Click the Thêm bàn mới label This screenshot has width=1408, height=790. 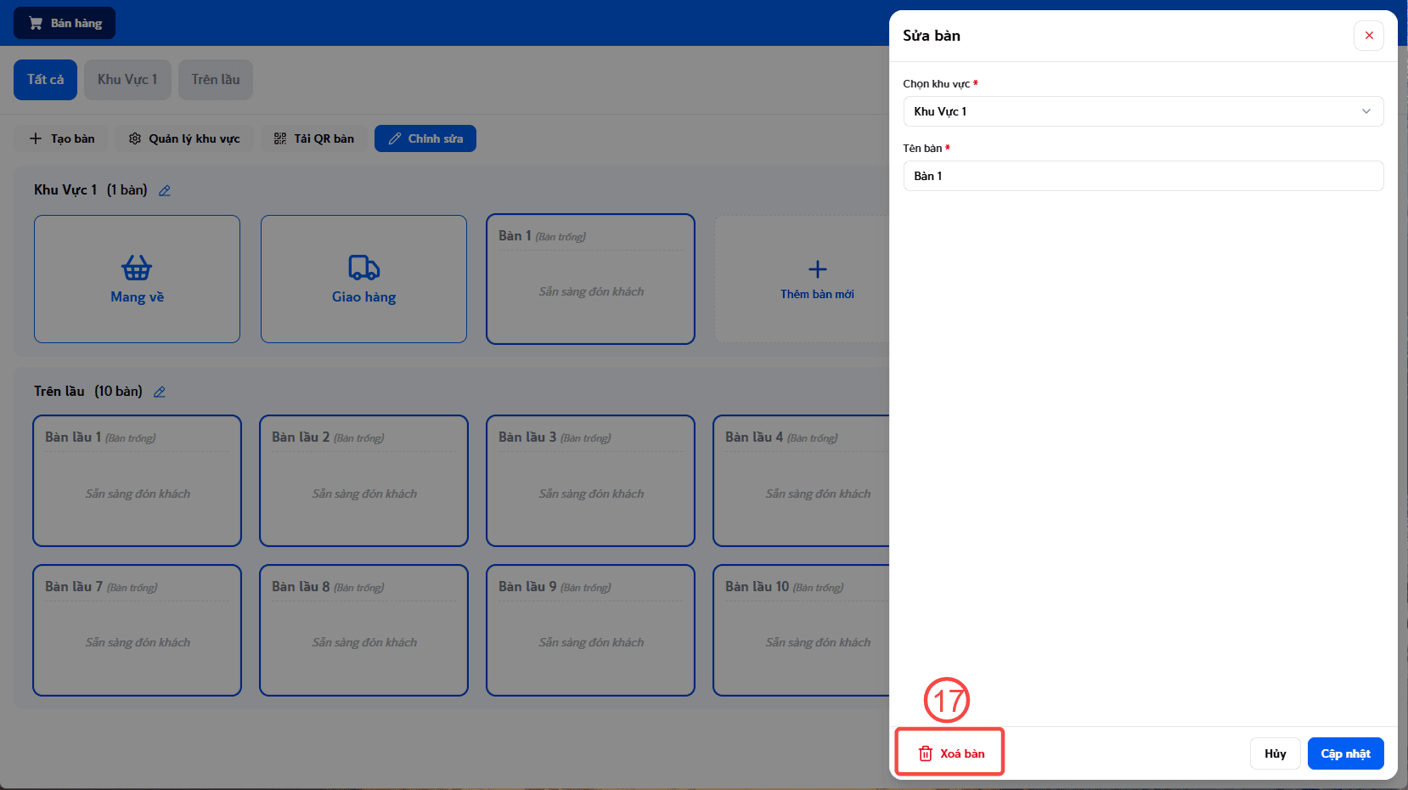pos(817,294)
